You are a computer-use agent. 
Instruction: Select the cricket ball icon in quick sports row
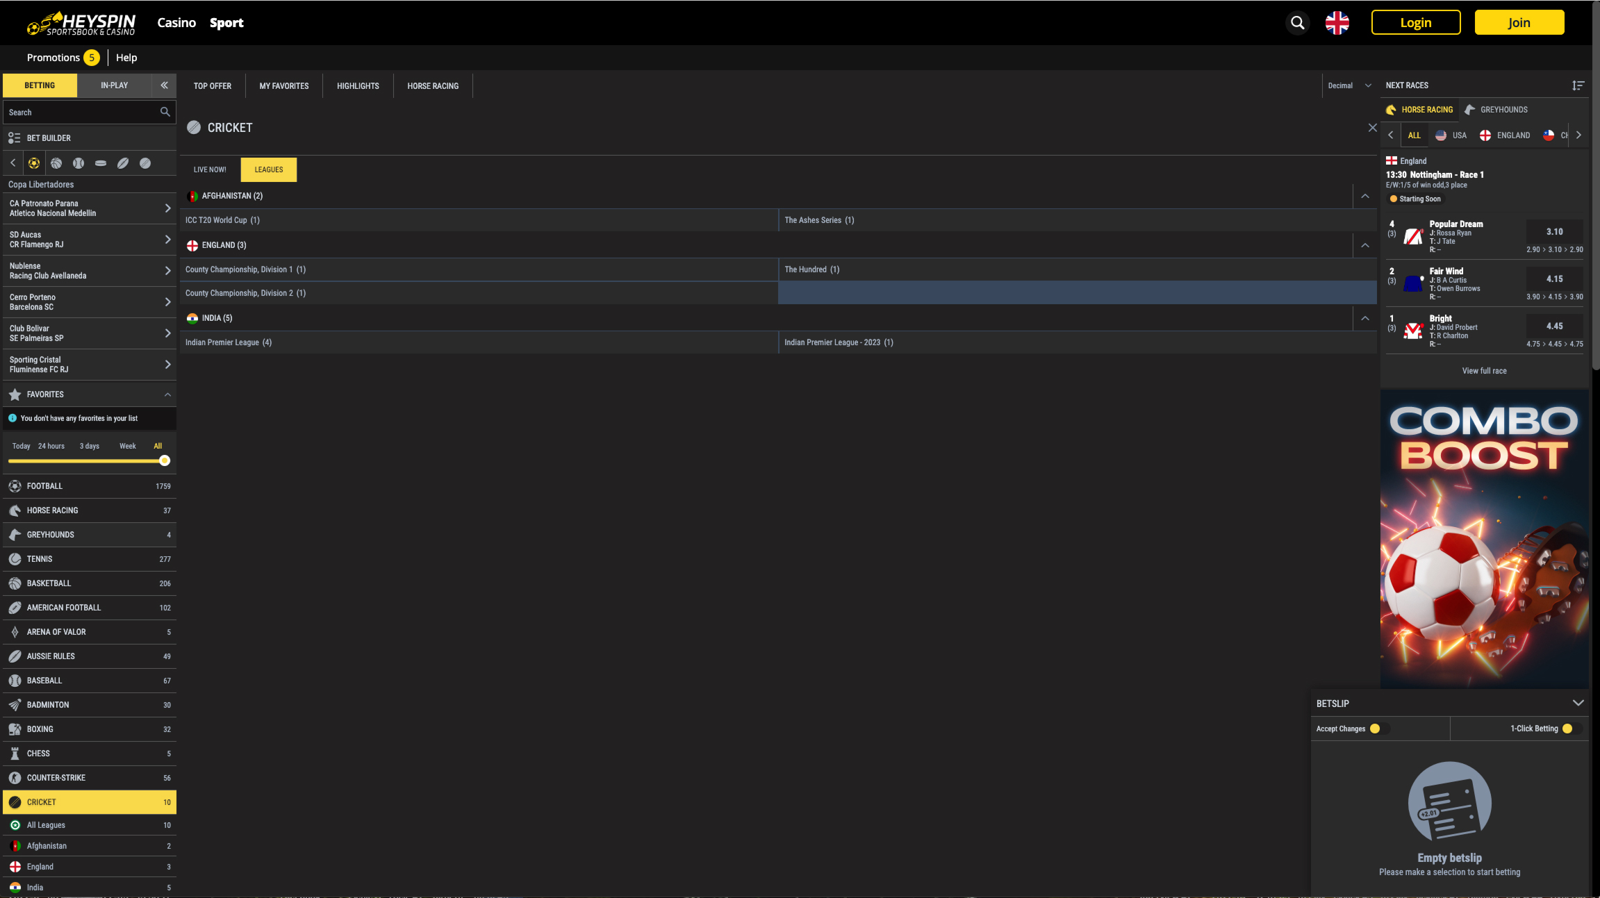145,163
